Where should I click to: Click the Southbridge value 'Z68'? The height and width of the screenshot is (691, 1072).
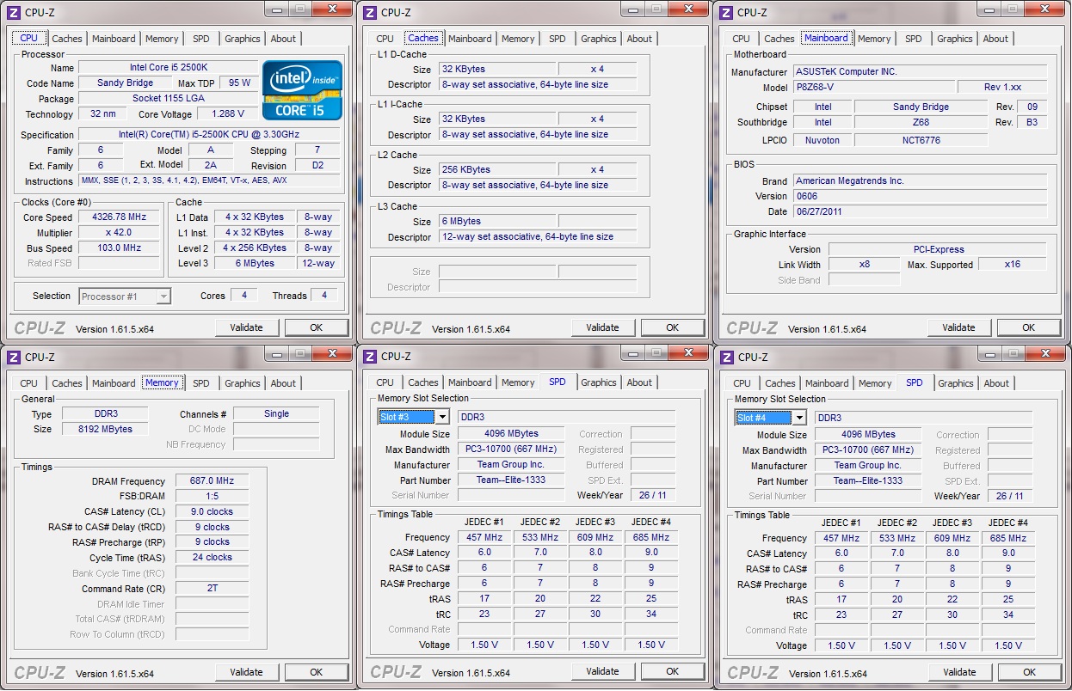921,122
